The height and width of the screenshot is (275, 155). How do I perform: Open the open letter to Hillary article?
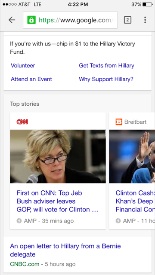point(65,250)
